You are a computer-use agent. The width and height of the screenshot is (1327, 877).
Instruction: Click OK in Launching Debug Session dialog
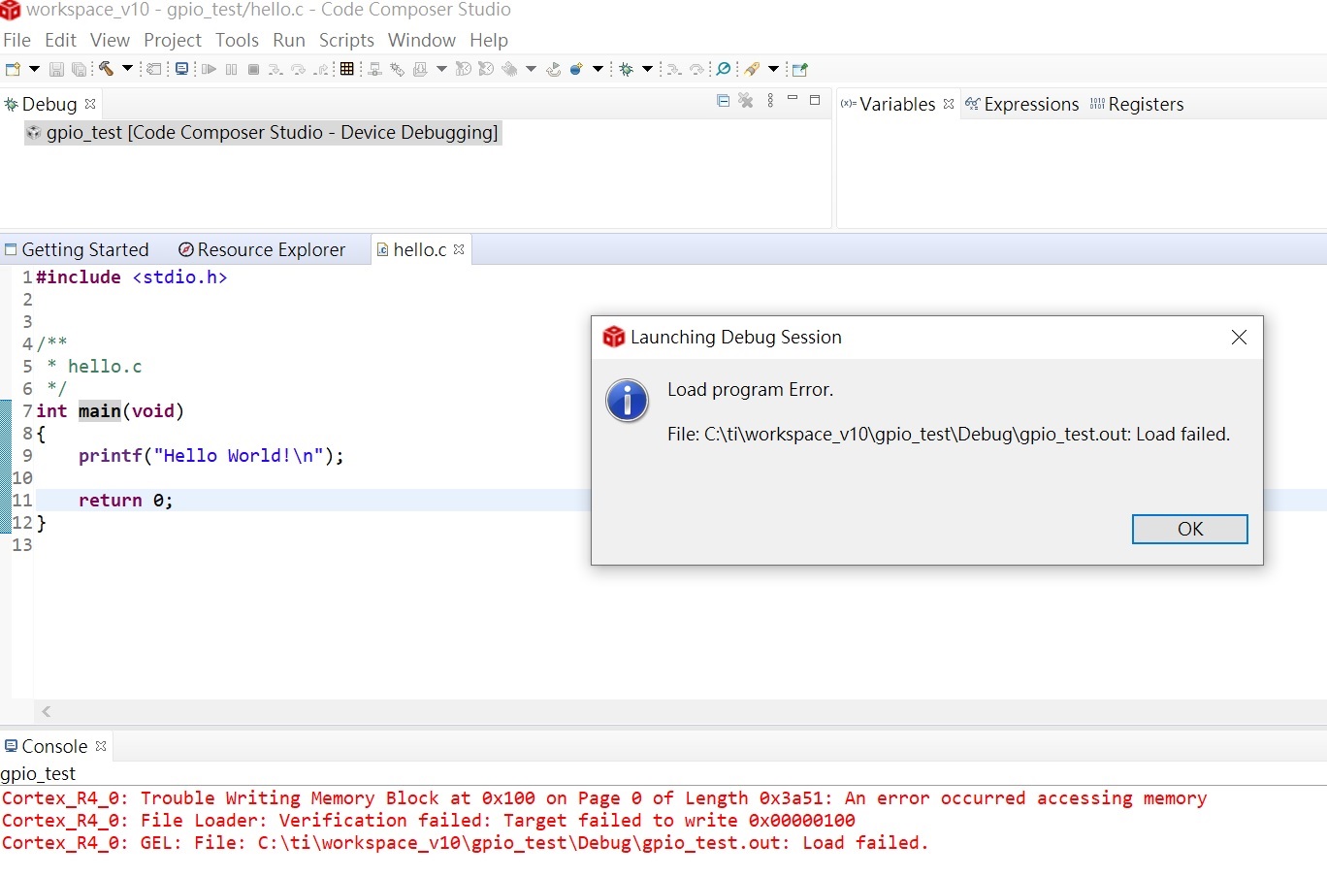coord(1190,529)
